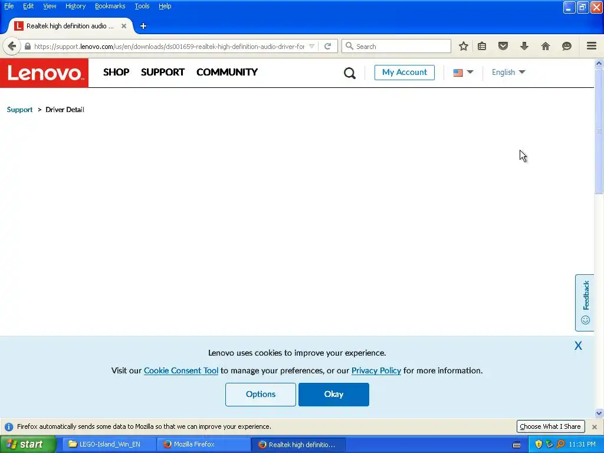Click the security shield tray icon
The height and width of the screenshot is (453, 604).
point(539,444)
